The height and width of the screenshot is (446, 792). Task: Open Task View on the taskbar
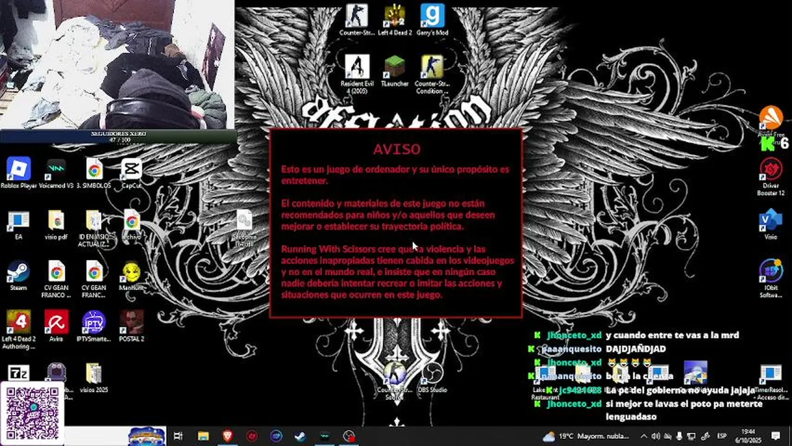[178, 436]
